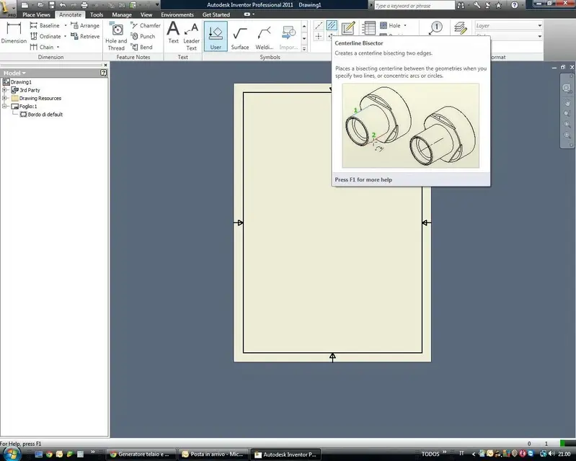The height and width of the screenshot is (461, 576).
Task: Click the User symbol tool
Action: (x=216, y=36)
